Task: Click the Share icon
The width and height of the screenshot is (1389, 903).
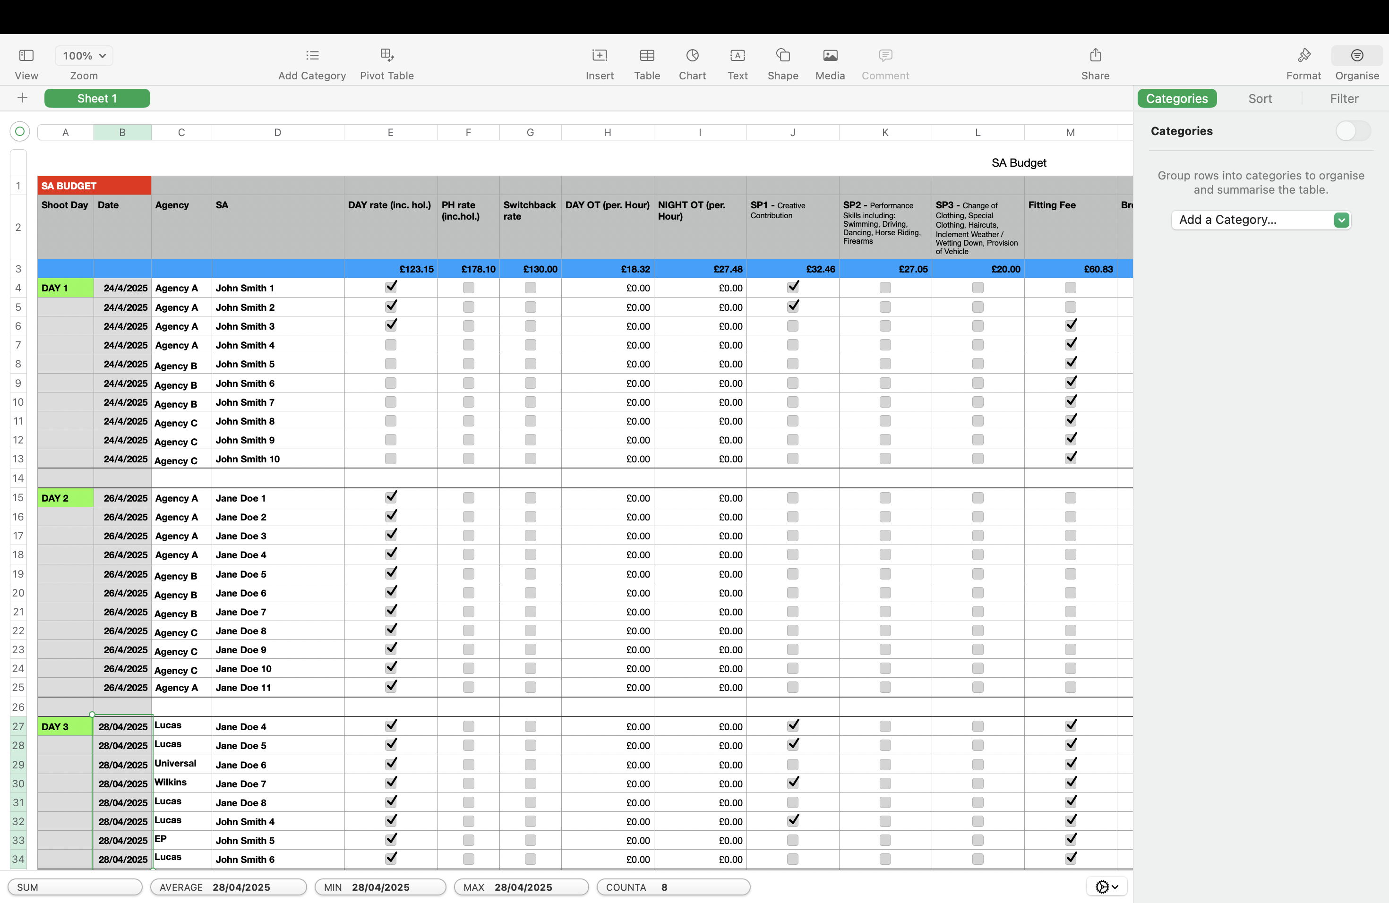Action: [1095, 55]
